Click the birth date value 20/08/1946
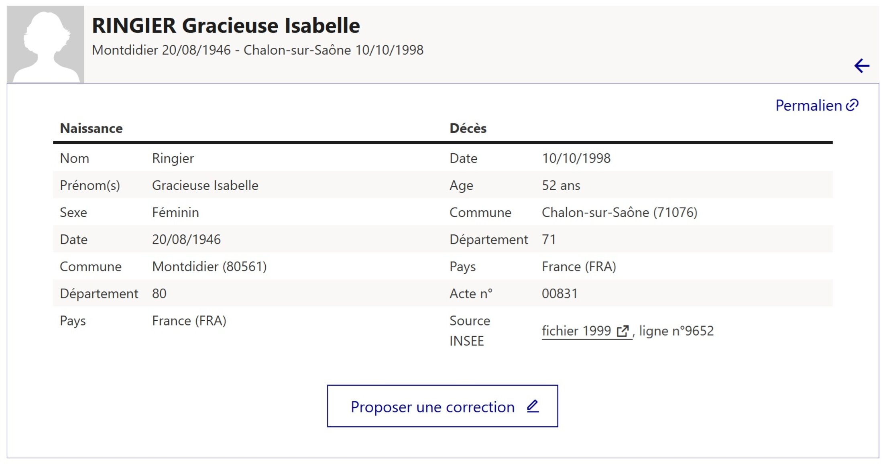 pyautogui.click(x=186, y=240)
